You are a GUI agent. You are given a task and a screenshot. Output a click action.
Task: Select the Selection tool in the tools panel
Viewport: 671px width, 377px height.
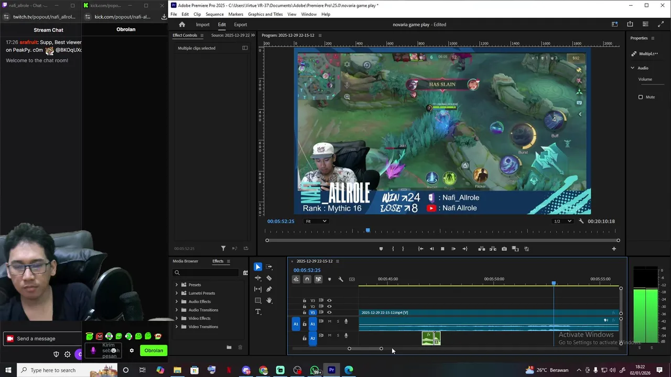258,267
